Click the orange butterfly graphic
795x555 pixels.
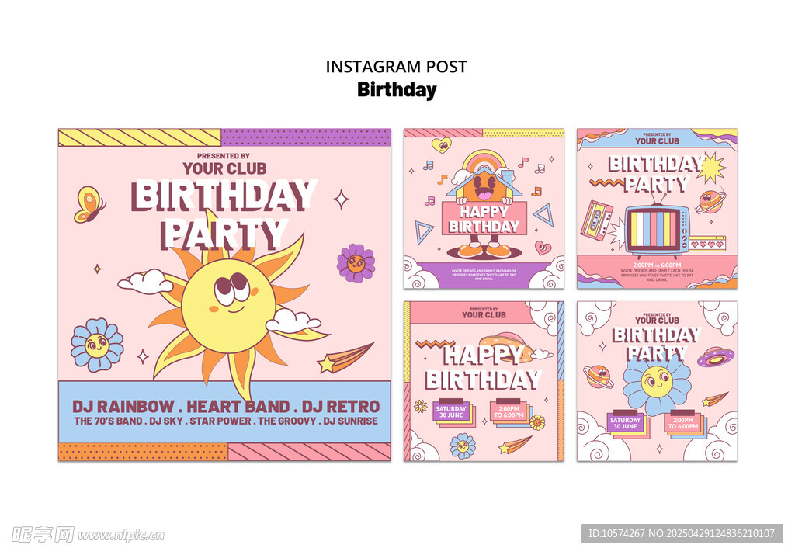pos(89,205)
